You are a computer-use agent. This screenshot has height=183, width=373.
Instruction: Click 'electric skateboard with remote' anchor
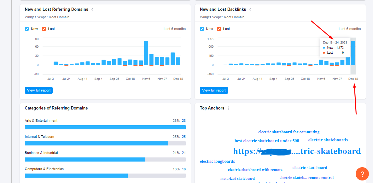(x=255, y=170)
